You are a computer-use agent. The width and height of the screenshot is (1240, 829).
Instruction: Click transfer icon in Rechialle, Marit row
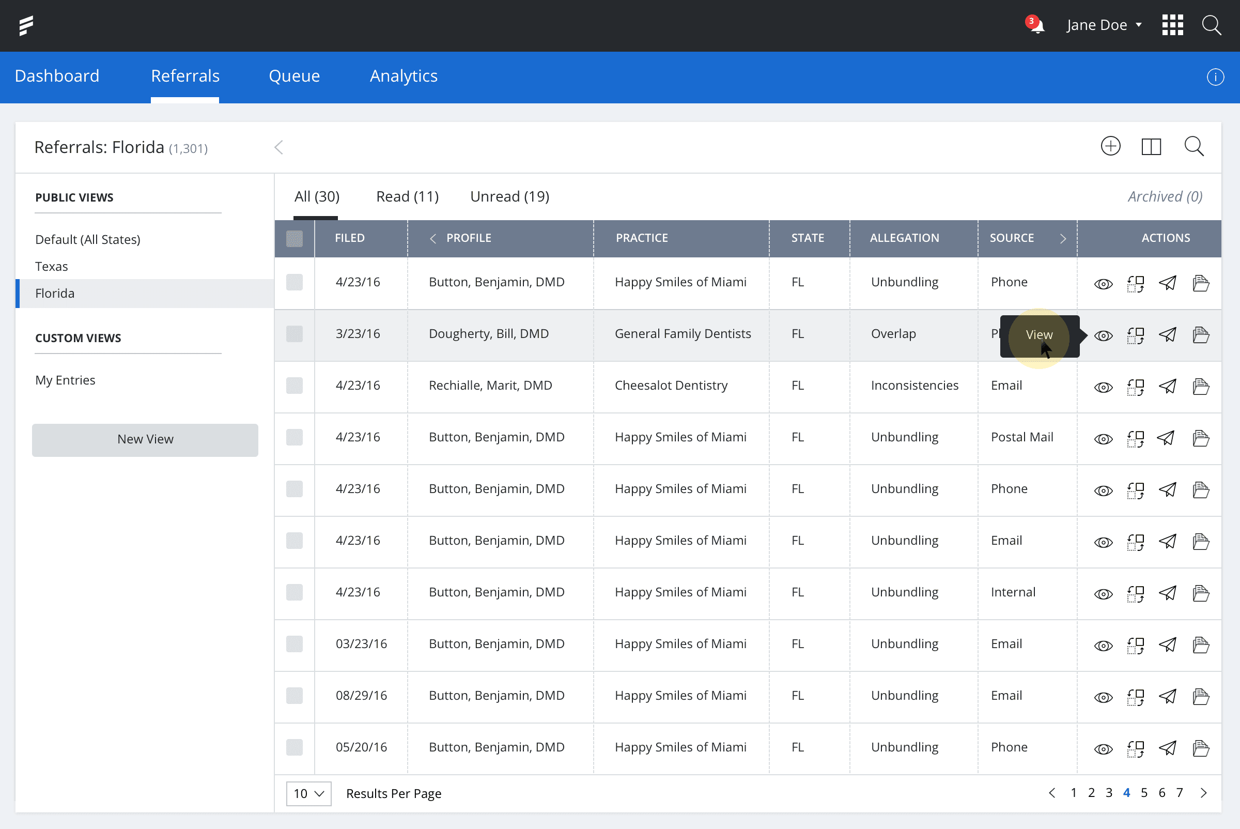(1135, 387)
